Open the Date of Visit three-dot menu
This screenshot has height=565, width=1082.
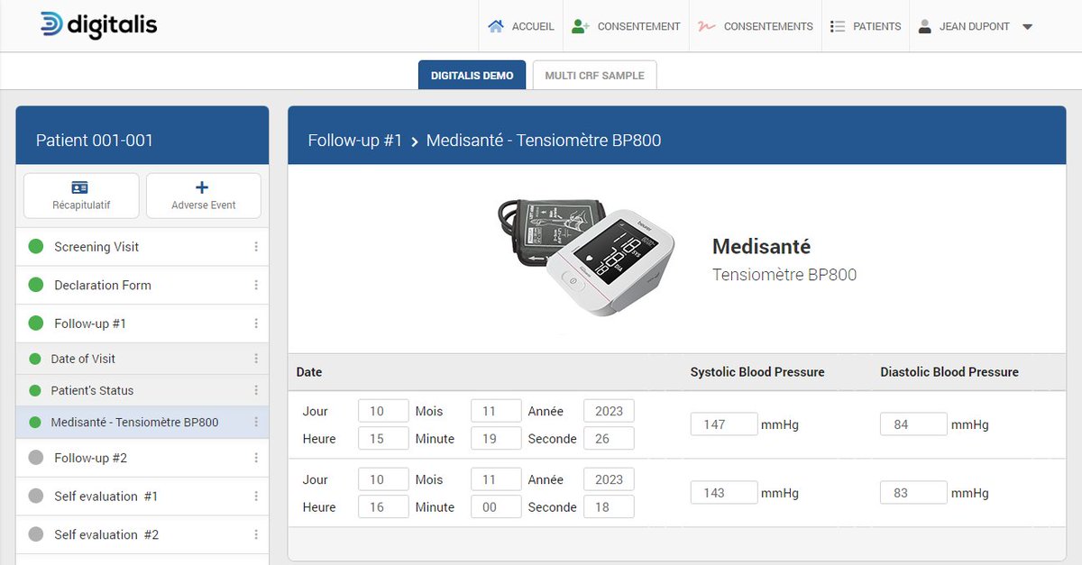click(x=256, y=359)
